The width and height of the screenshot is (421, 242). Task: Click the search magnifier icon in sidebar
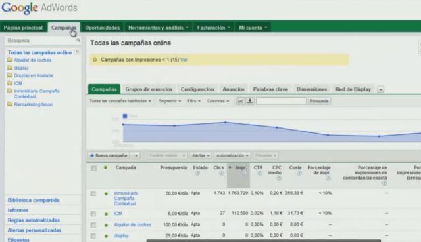pyautogui.click(x=78, y=40)
